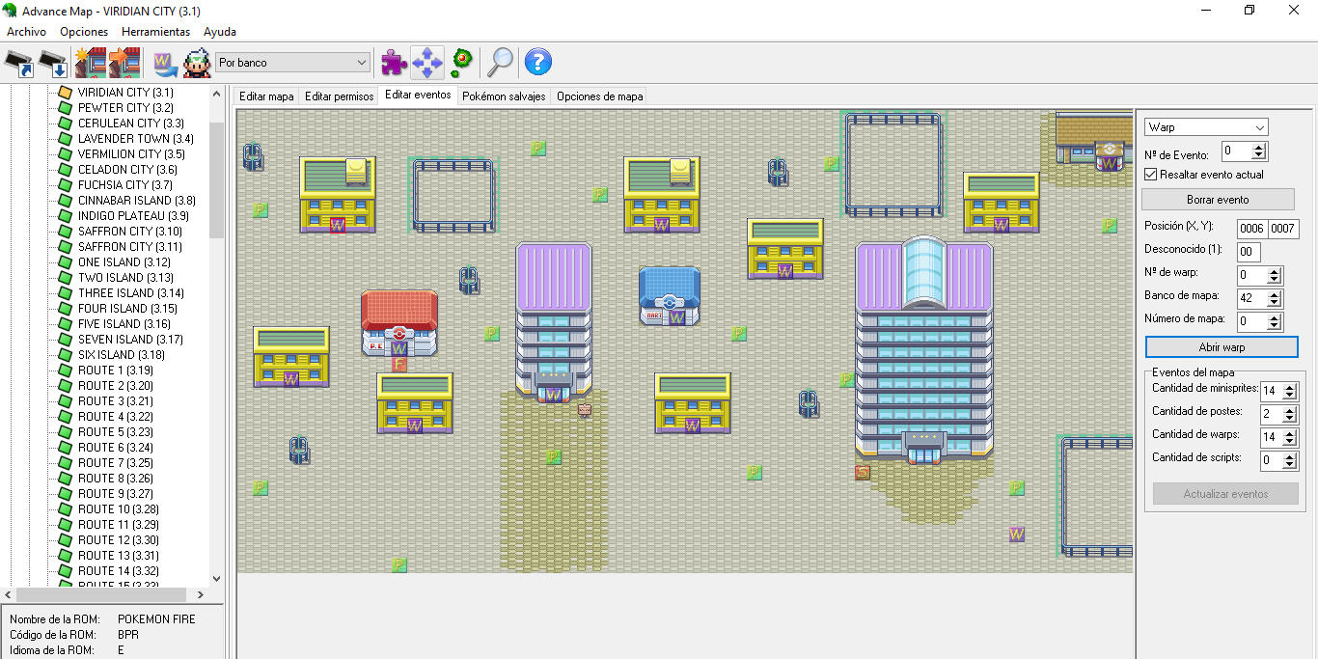Open help with the blue question mark icon

point(537,63)
